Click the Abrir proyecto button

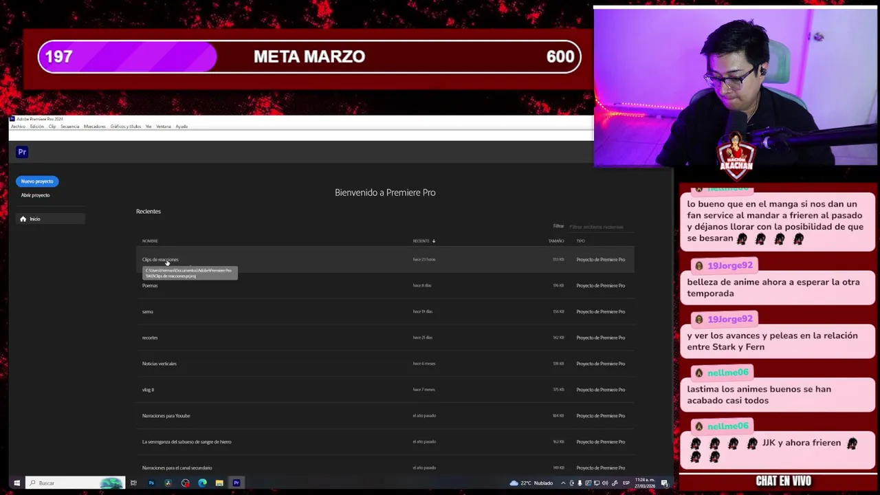point(35,195)
